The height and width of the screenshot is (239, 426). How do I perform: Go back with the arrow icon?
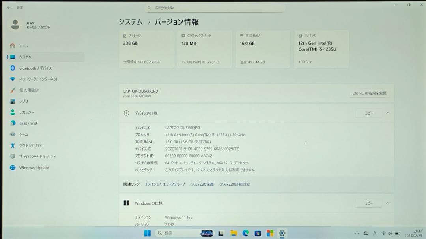pos(9,8)
